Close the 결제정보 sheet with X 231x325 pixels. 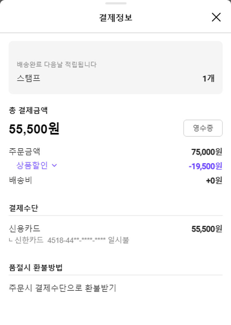[x=216, y=17]
